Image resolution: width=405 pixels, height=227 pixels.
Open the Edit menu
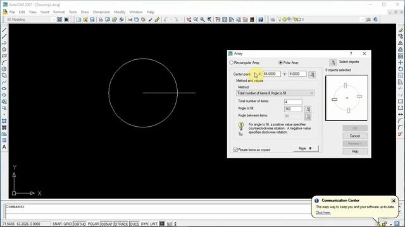[x=22, y=12]
